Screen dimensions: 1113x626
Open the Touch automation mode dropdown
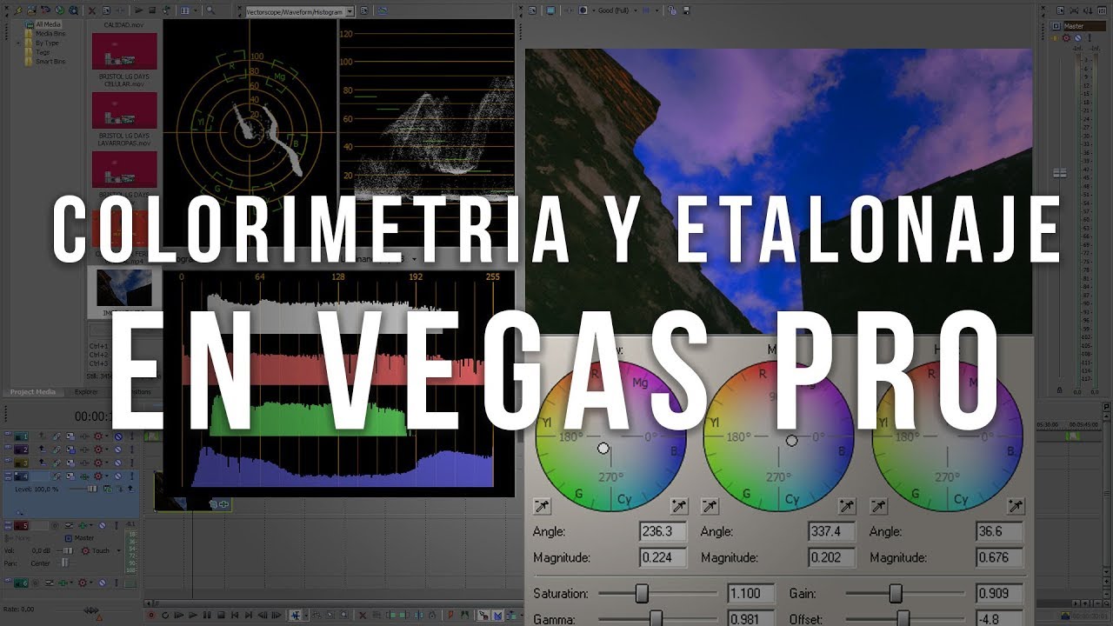105,550
